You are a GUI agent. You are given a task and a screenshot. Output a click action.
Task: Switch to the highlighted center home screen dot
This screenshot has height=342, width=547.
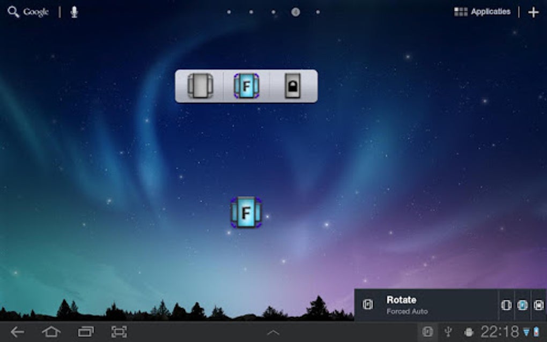[295, 11]
